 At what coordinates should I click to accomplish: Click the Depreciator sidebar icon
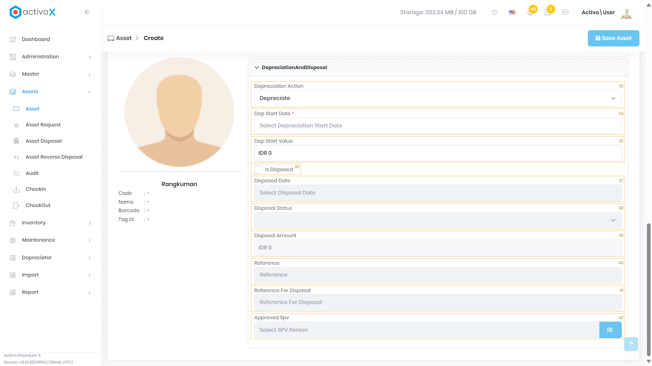click(x=13, y=258)
